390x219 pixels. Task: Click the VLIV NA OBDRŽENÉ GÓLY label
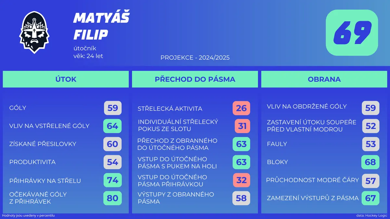(x=307, y=106)
